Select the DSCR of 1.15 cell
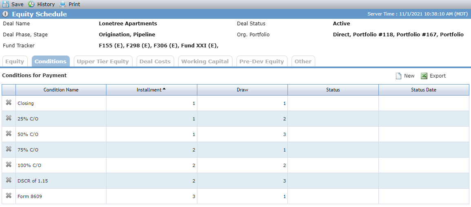Viewport: 471px width, 207px height. pos(61,181)
